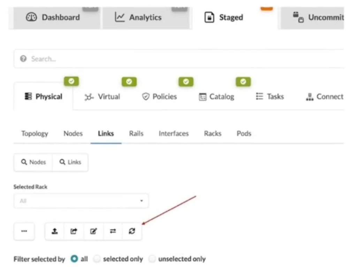Click green check badge above Physical
The height and width of the screenshot is (272, 358).
click(71, 81)
